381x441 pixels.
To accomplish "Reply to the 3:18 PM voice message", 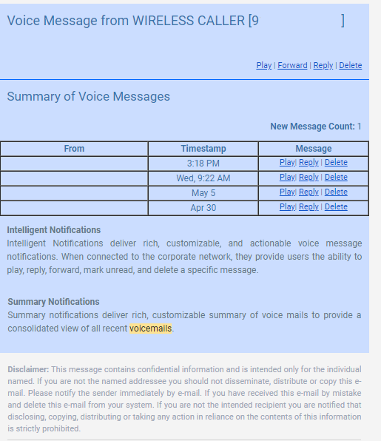I will tap(308, 162).
